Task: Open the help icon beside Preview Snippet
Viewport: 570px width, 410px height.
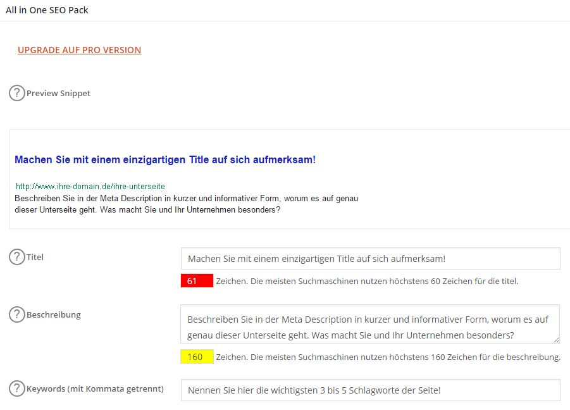Action: tap(16, 93)
